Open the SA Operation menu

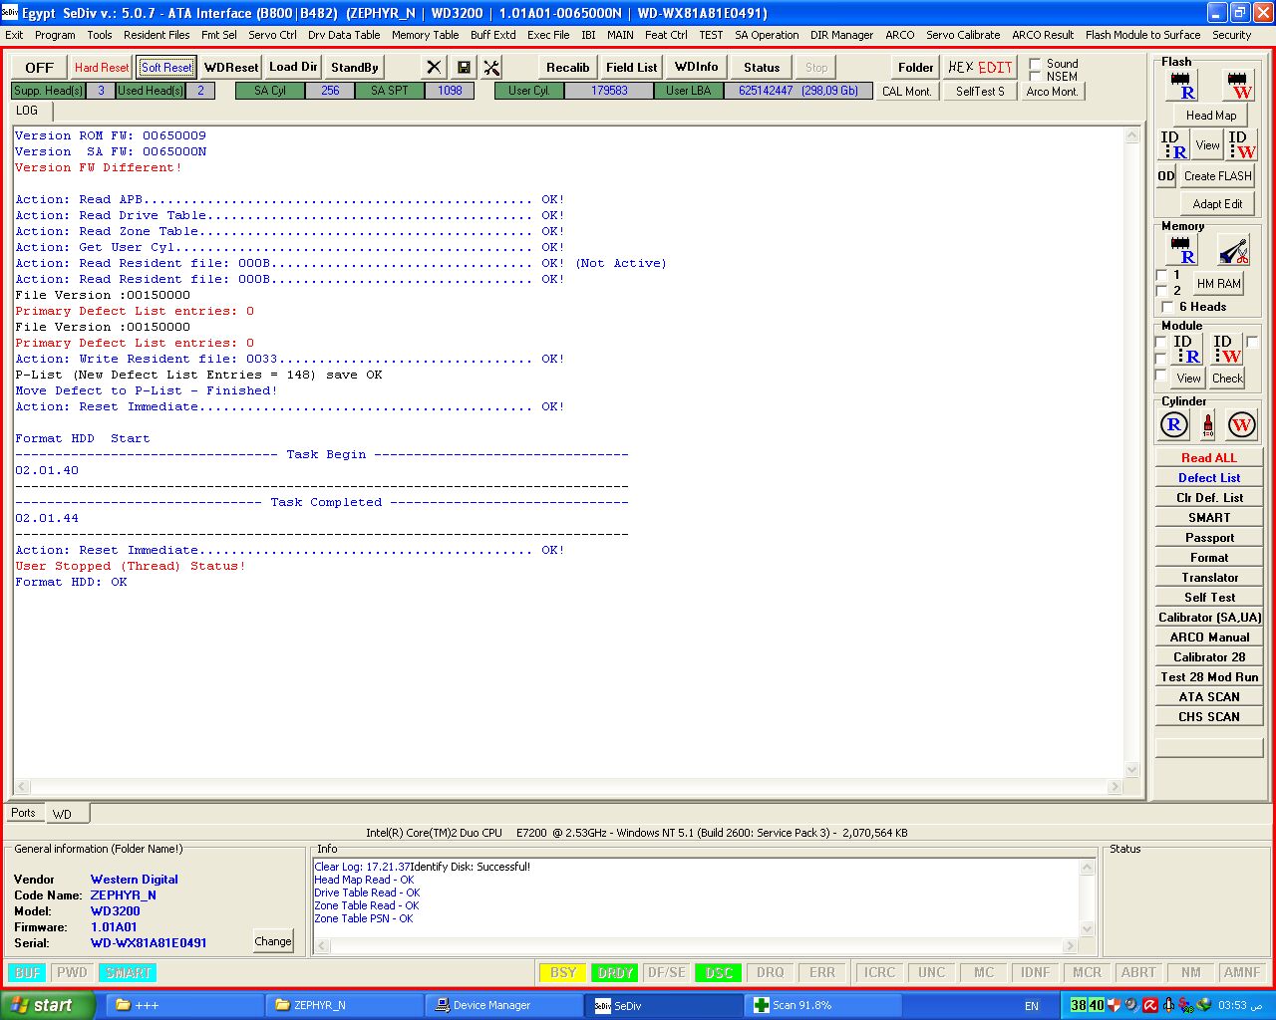(x=767, y=35)
